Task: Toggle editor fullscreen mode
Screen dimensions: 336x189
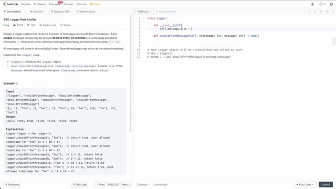Action: (333, 12)
